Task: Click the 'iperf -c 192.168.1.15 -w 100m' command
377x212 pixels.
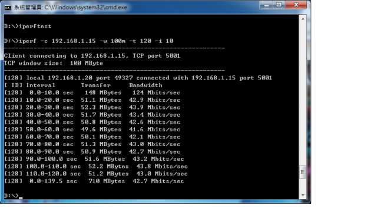Action: pyautogui.click(x=88, y=41)
